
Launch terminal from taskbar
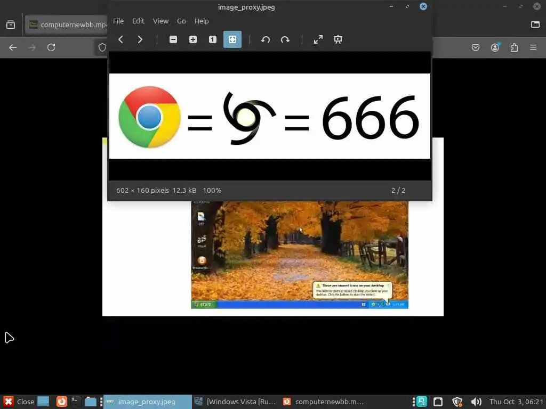[x=76, y=402]
